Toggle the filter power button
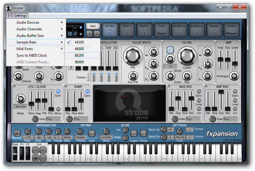The height and width of the screenshot is (171, 255). pyautogui.click(x=170, y=49)
